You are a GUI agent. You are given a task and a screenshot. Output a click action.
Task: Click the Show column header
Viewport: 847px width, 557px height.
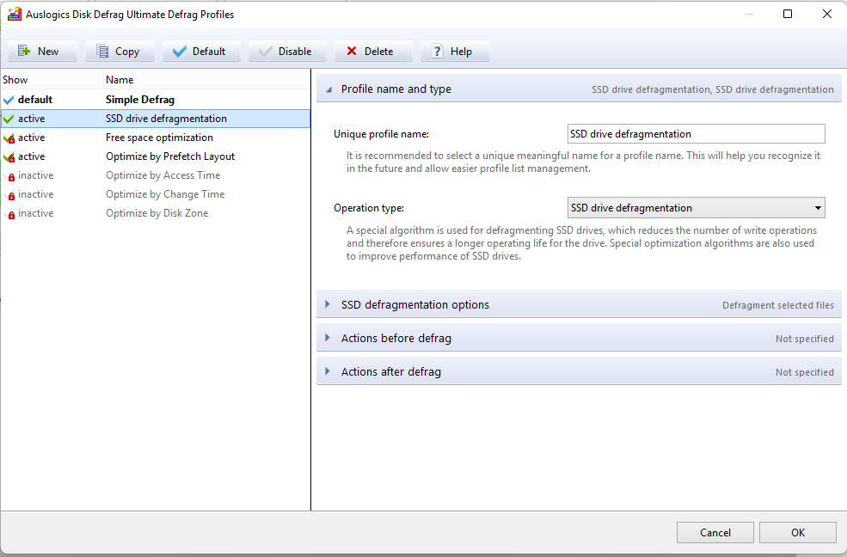[52, 80]
